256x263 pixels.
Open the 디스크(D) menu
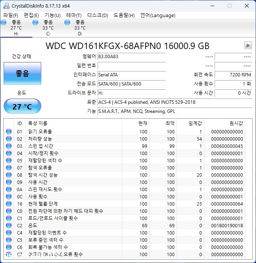98,16
